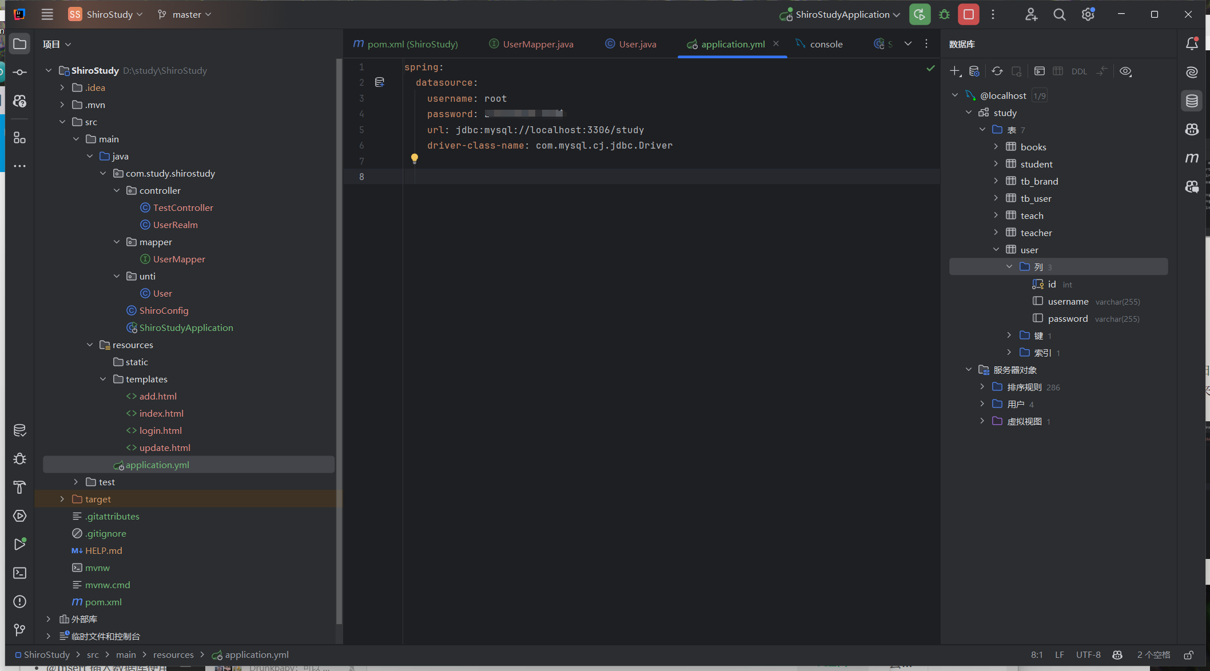
Task: Open right sidebar Database tool icon
Action: click(x=1192, y=101)
